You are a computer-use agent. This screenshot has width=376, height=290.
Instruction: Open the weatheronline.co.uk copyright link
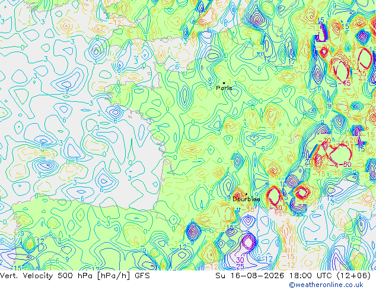326,285
